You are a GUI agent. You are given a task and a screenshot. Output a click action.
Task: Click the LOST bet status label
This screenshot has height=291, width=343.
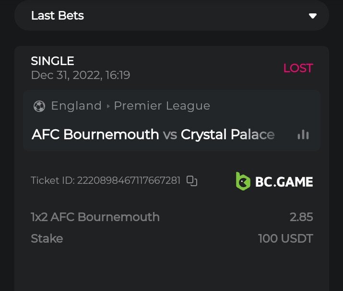coord(298,68)
